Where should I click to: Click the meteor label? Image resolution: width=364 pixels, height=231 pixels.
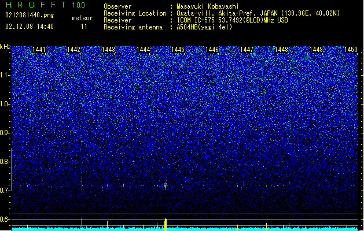82,18
